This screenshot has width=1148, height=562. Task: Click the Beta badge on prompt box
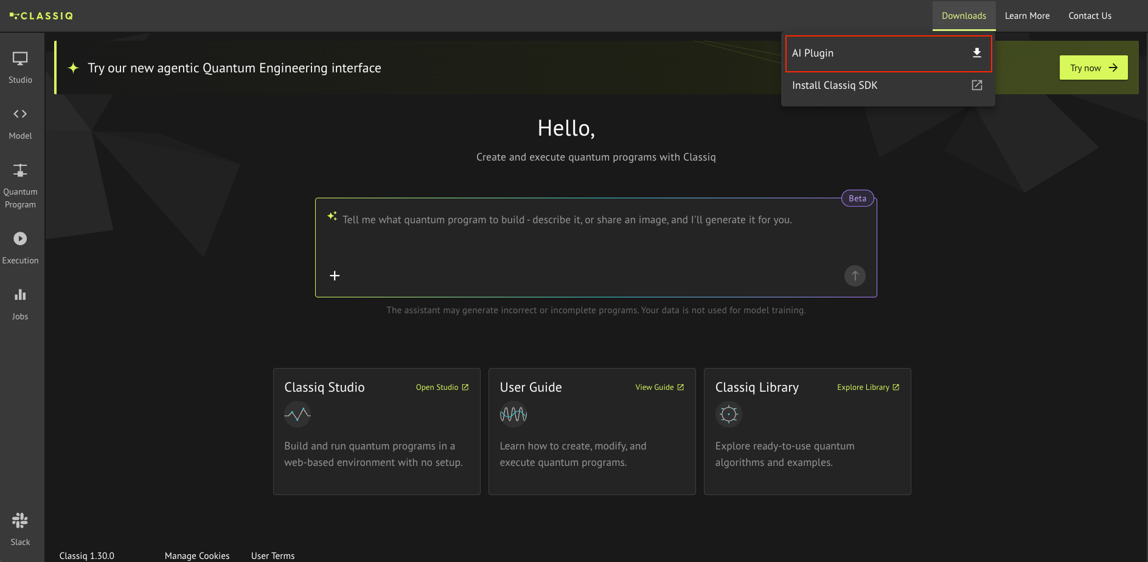(x=857, y=198)
